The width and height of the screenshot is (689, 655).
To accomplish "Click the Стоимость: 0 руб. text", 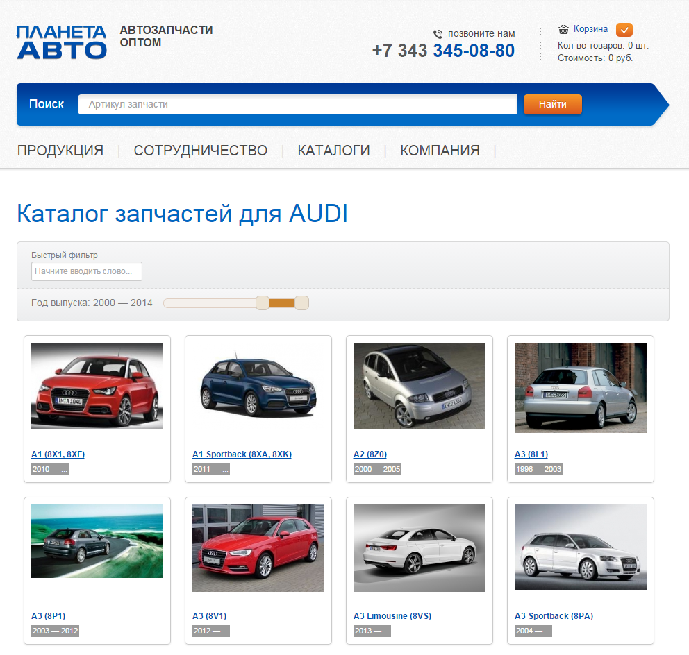I will tap(595, 58).
